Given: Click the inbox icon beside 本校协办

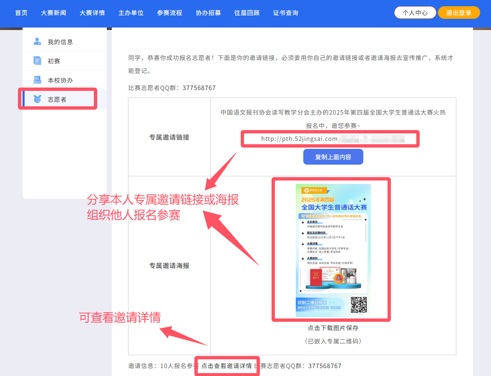Looking at the screenshot, I should 38,80.
